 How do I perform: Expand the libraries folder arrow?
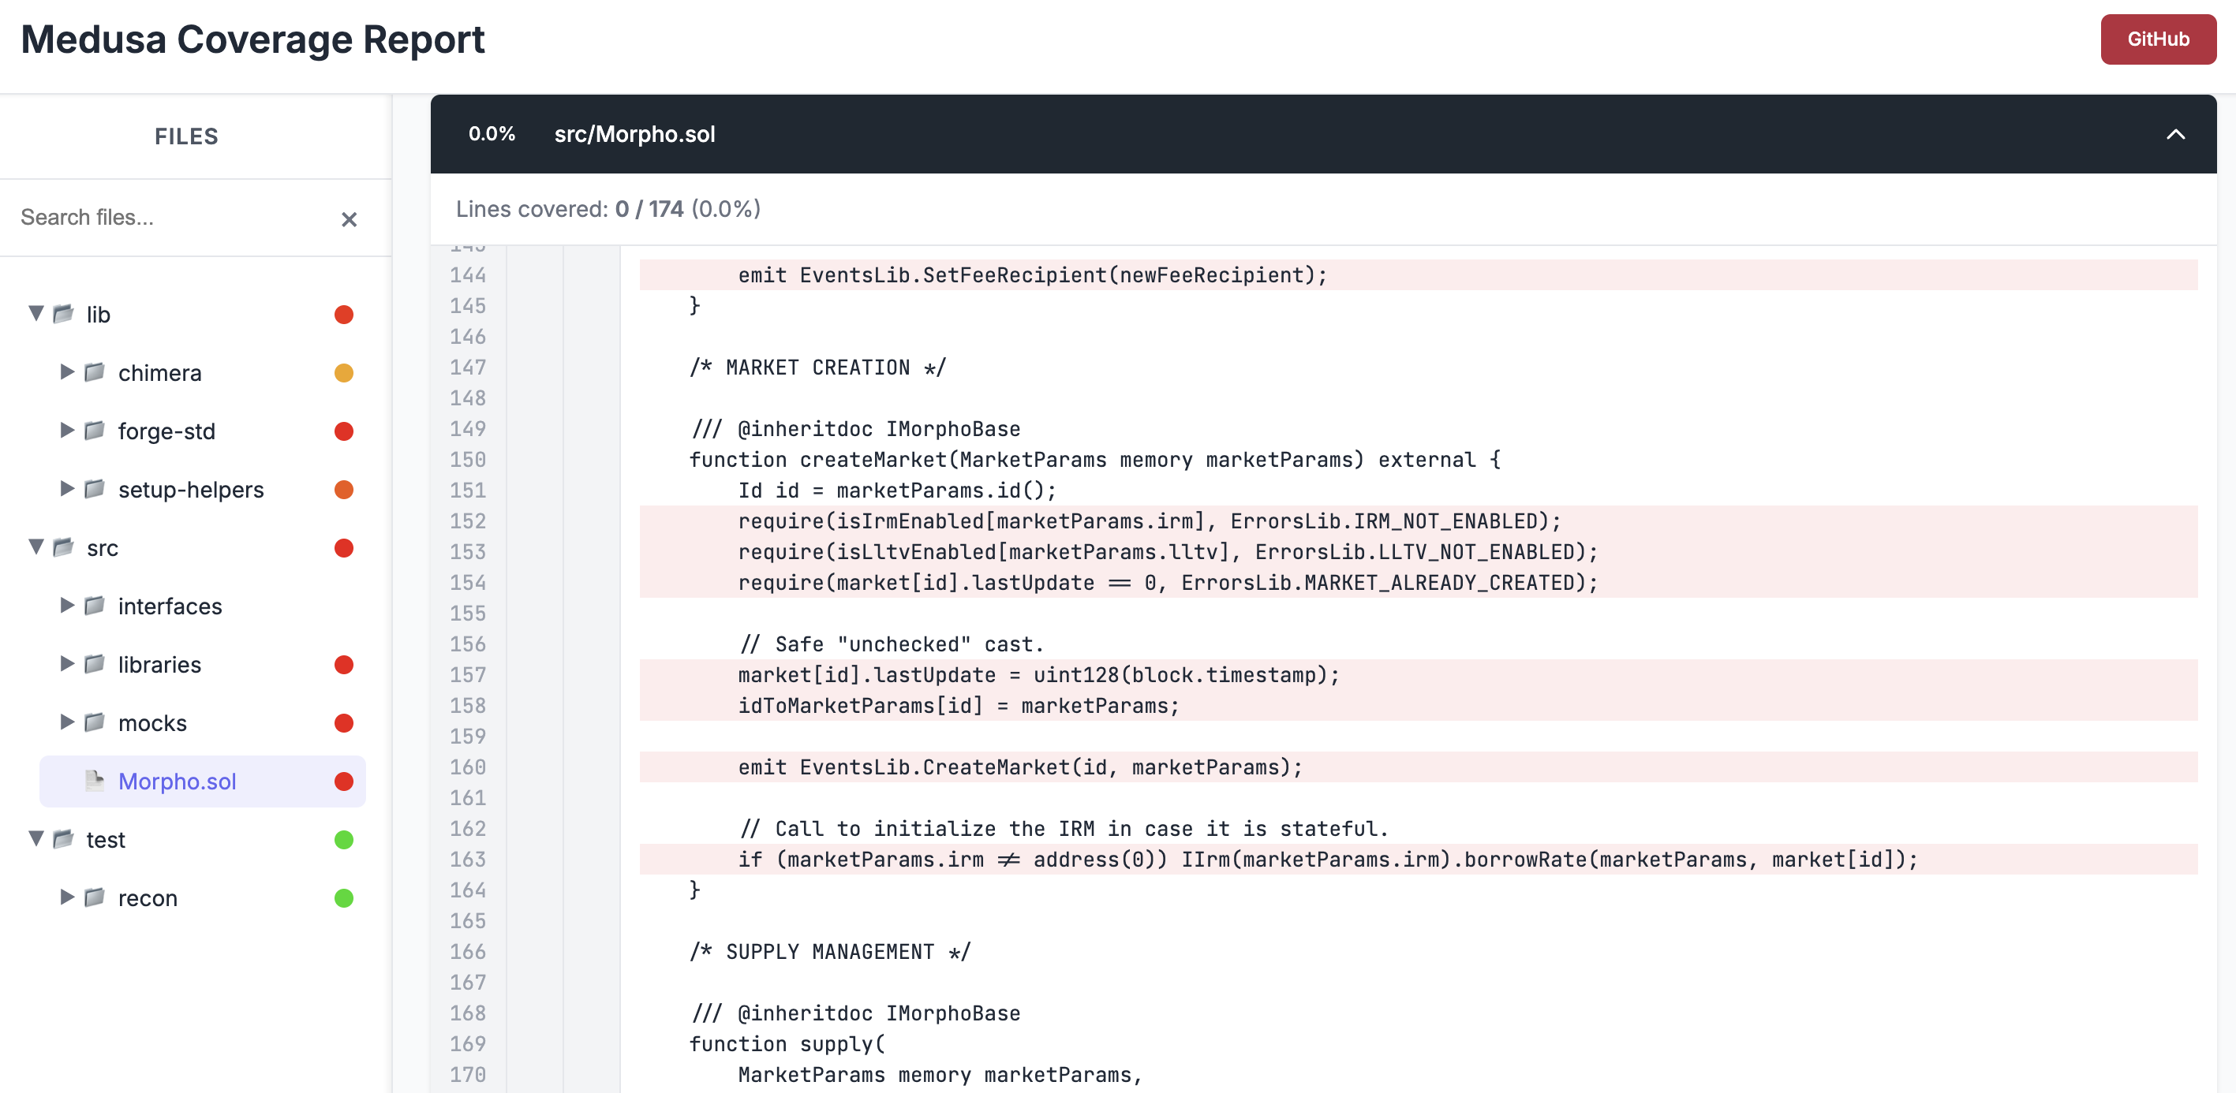click(x=67, y=664)
